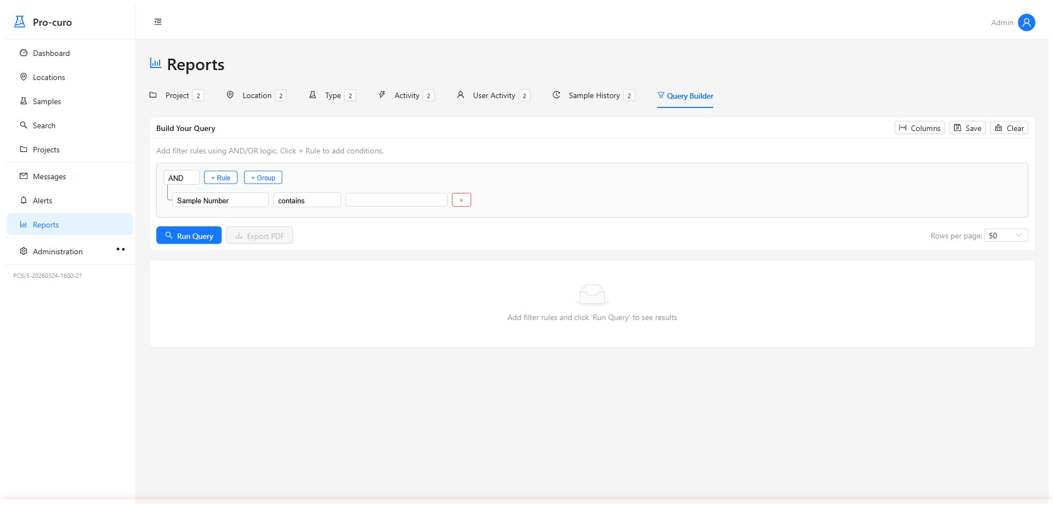Click the Admin avatar in top right
1053x508 pixels.
tap(1026, 22)
